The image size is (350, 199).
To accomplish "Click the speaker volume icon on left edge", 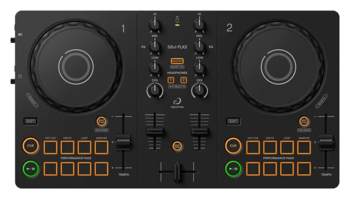I will [20, 34].
